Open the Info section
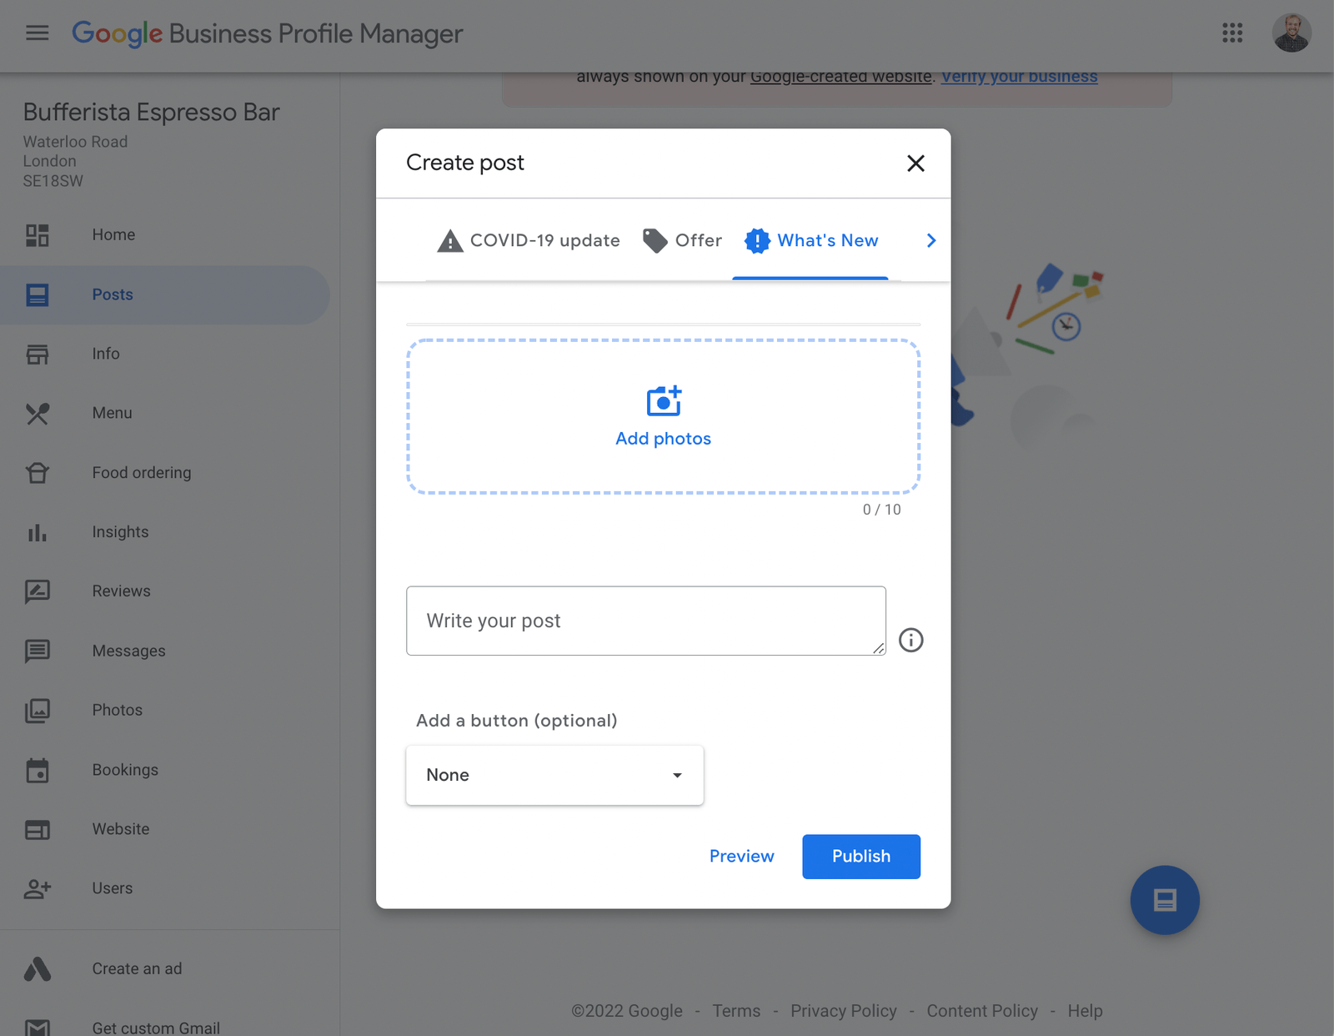The image size is (1334, 1036). point(105,354)
